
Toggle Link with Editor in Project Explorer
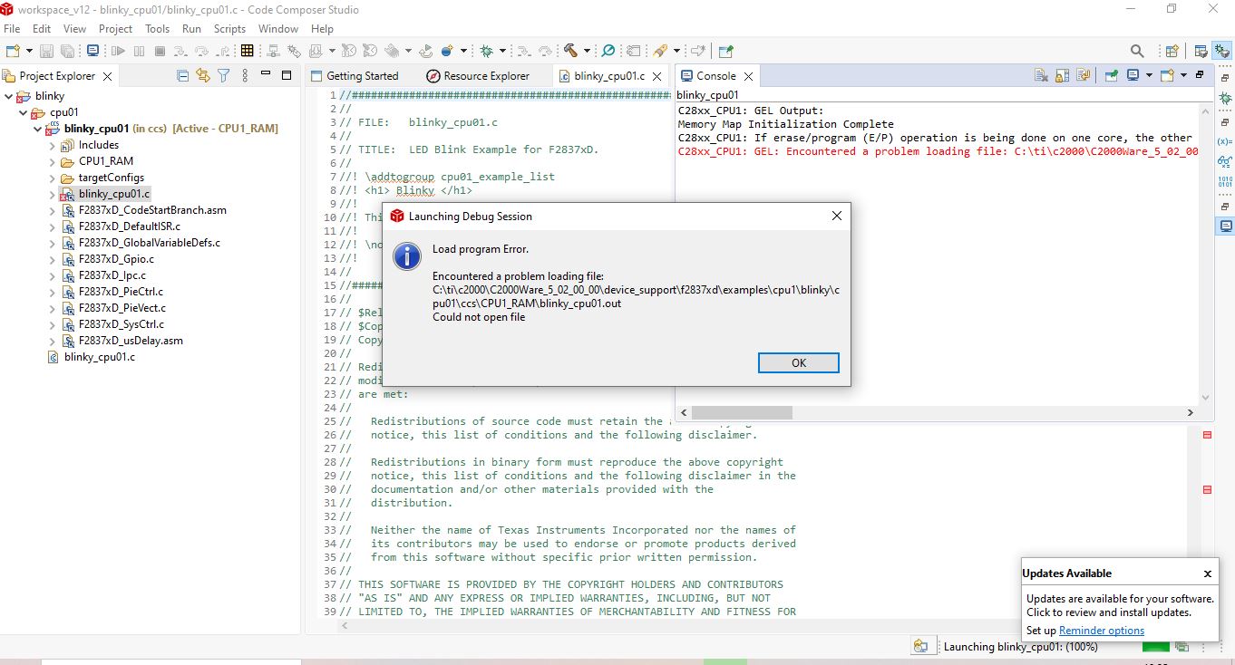pos(203,76)
